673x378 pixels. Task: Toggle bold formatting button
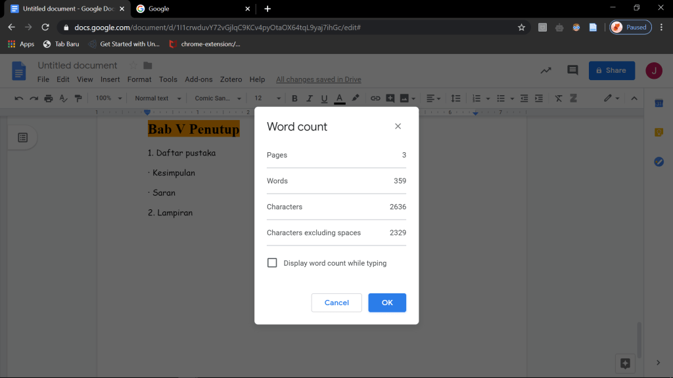294,98
